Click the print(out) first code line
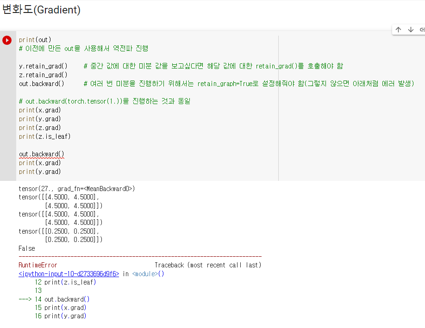Image resolution: width=425 pixels, height=328 pixels. tap(35, 40)
